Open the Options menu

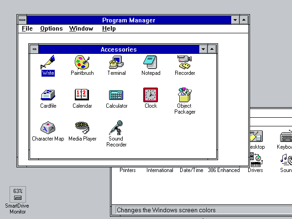[x=52, y=28]
